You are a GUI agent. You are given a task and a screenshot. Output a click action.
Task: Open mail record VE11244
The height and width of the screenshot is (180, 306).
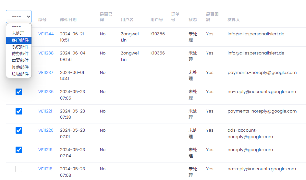pyautogui.click(x=46, y=34)
